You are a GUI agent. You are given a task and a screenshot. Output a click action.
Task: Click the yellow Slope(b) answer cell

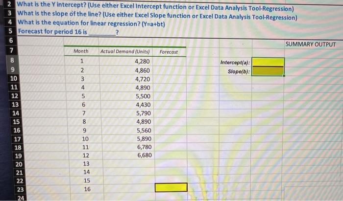pyautogui.click(x=268, y=71)
